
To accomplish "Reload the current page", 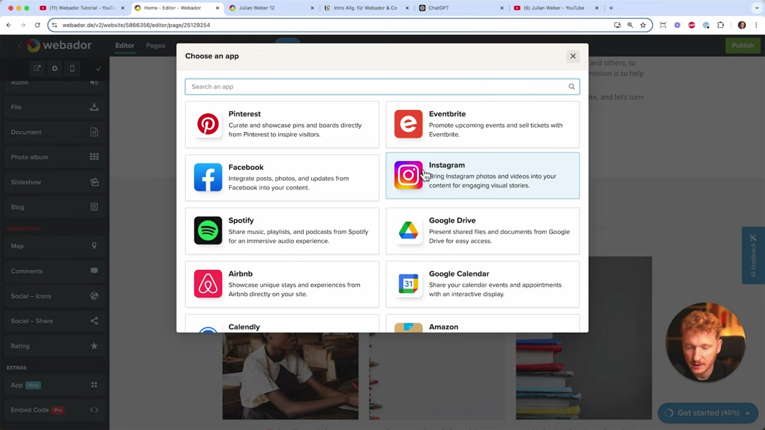I will 37,25.
